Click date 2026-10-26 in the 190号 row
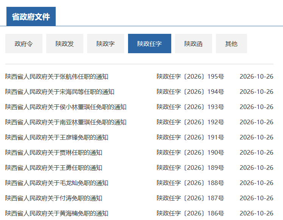283x220 pixels. coord(256,153)
